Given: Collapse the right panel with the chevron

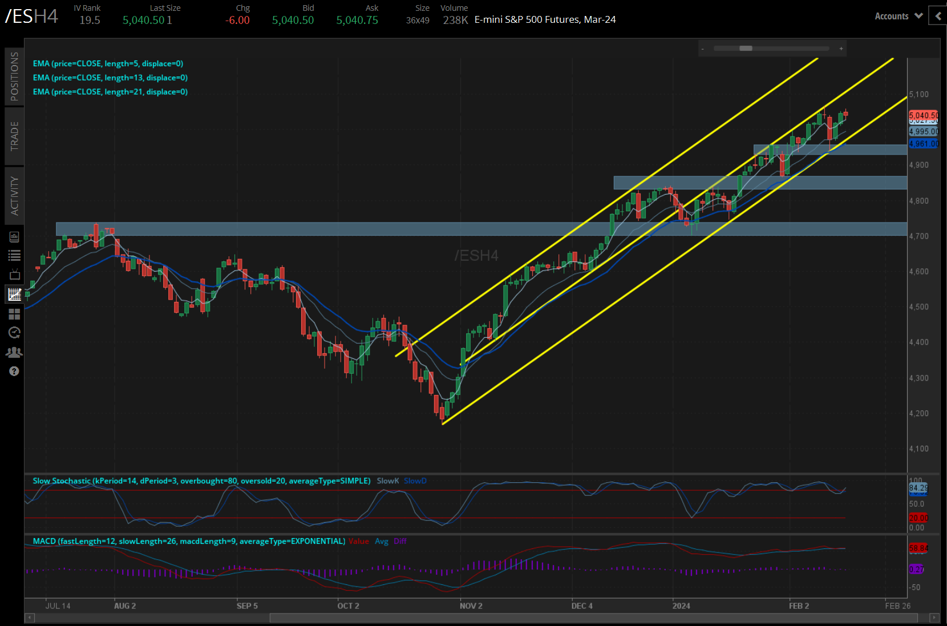Looking at the screenshot, I should (938, 16).
